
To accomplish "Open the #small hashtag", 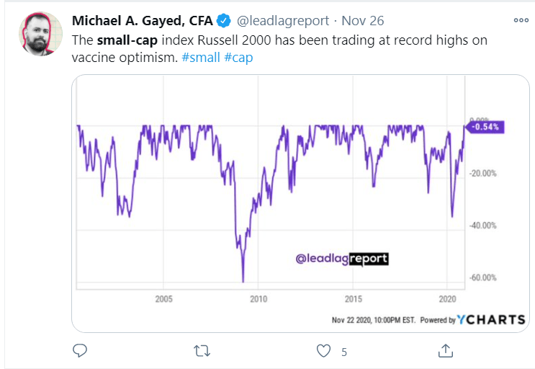I will (201, 58).
